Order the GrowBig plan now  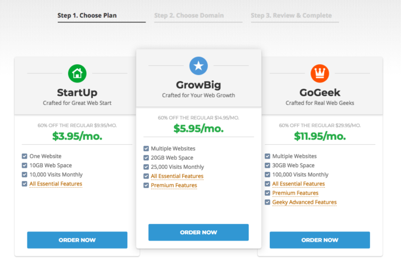198,232
